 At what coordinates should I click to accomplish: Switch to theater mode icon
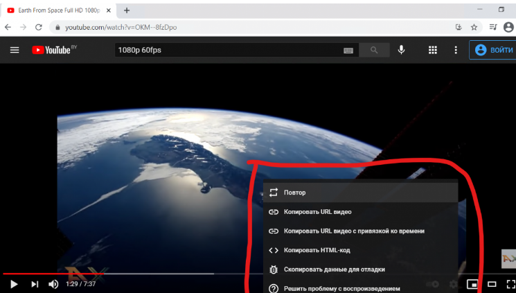click(x=492, y=284)
